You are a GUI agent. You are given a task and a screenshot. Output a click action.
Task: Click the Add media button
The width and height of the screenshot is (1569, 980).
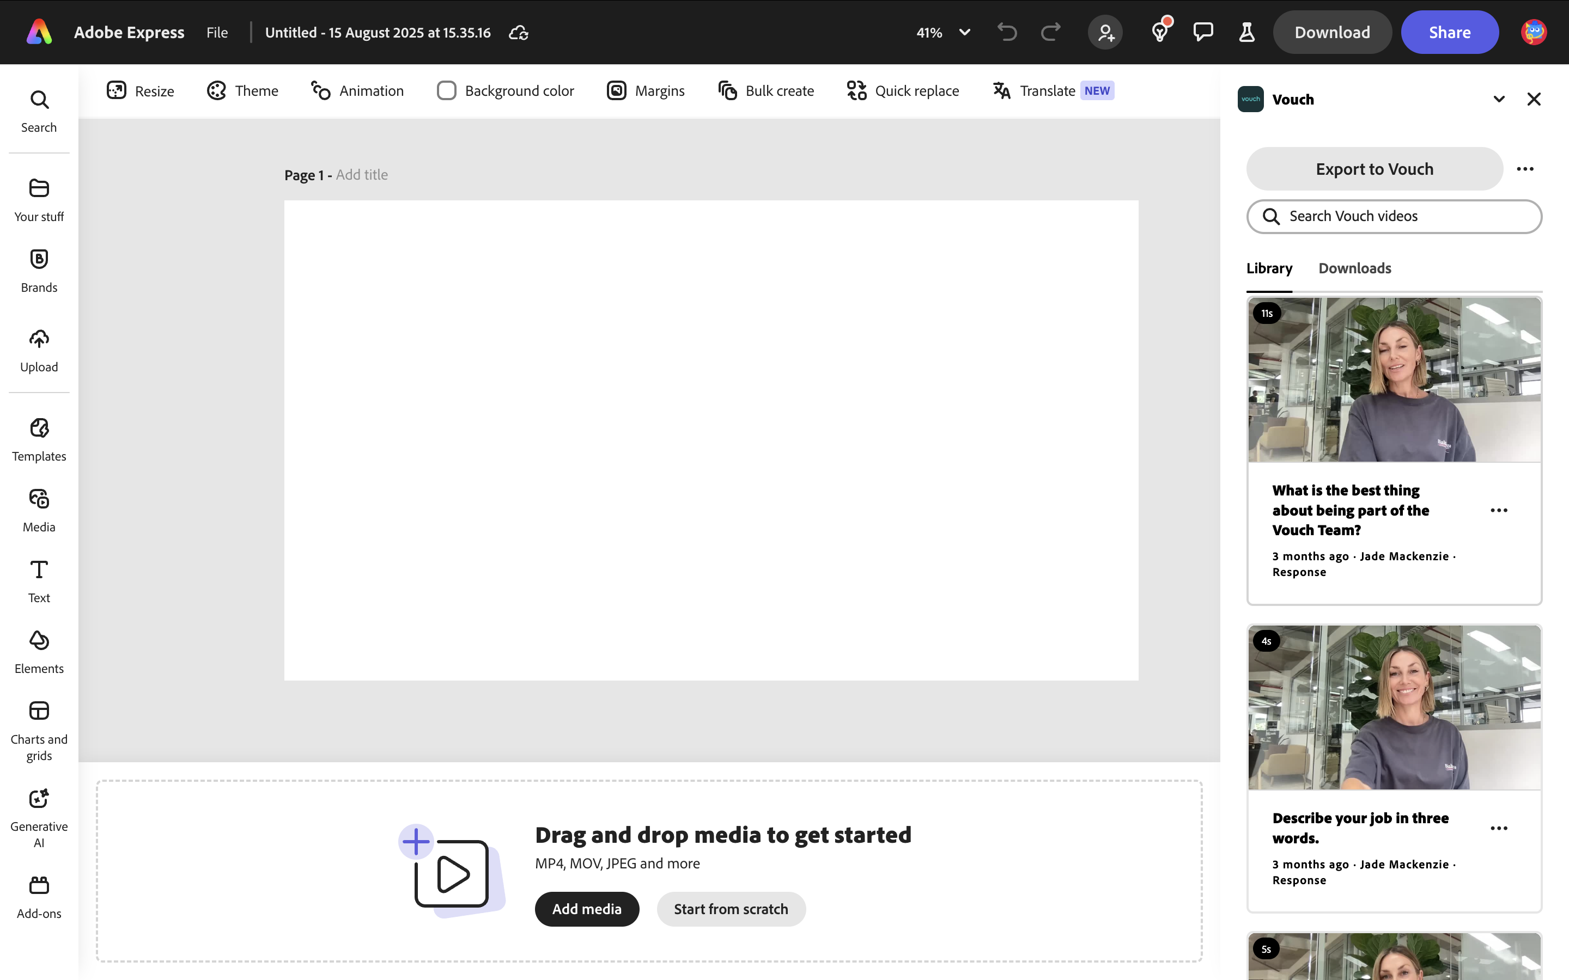[587, 909]
